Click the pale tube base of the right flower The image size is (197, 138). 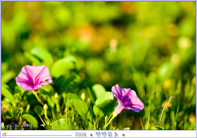pyautogui.click(x=119, y=109)
